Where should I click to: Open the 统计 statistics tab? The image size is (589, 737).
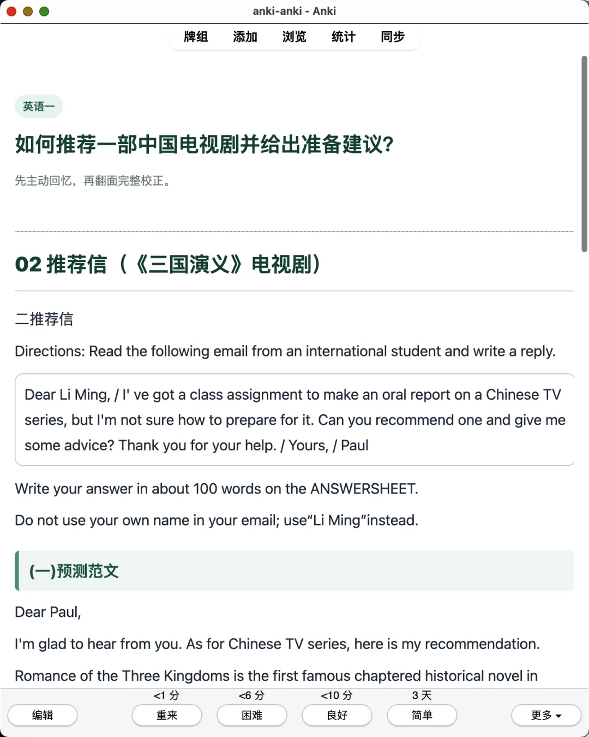(x=343, y=37)
